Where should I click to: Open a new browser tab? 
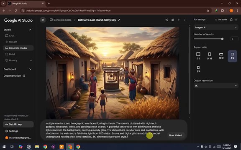click(x=49, y=3)
